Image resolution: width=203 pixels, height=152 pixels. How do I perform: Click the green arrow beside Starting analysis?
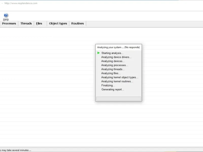[98, 53]
